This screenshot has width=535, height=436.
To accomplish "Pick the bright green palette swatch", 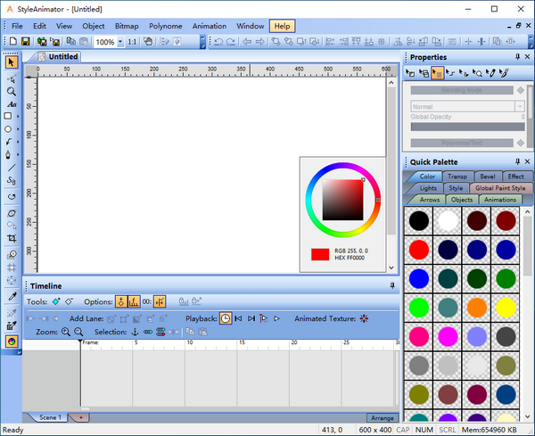I will click(418, 307).
